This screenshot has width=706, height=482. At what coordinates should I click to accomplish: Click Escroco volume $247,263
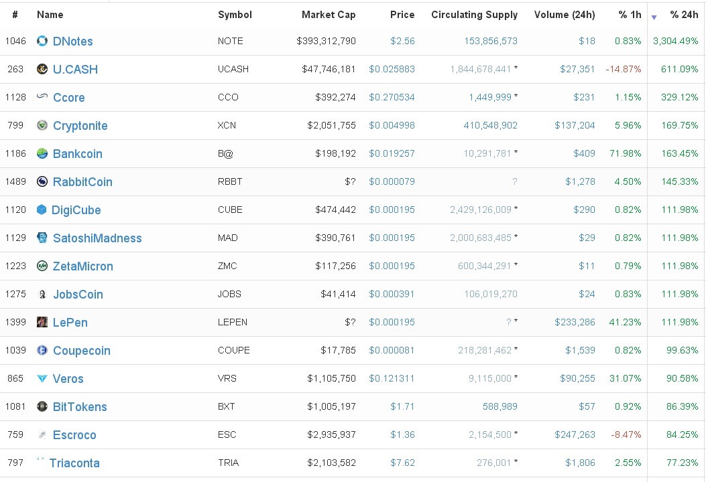click(x=575, y=434)
